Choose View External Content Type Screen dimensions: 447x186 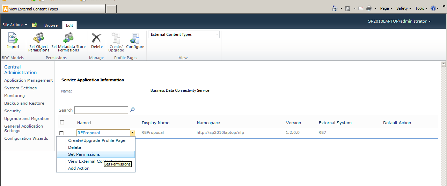click(96, 161)
